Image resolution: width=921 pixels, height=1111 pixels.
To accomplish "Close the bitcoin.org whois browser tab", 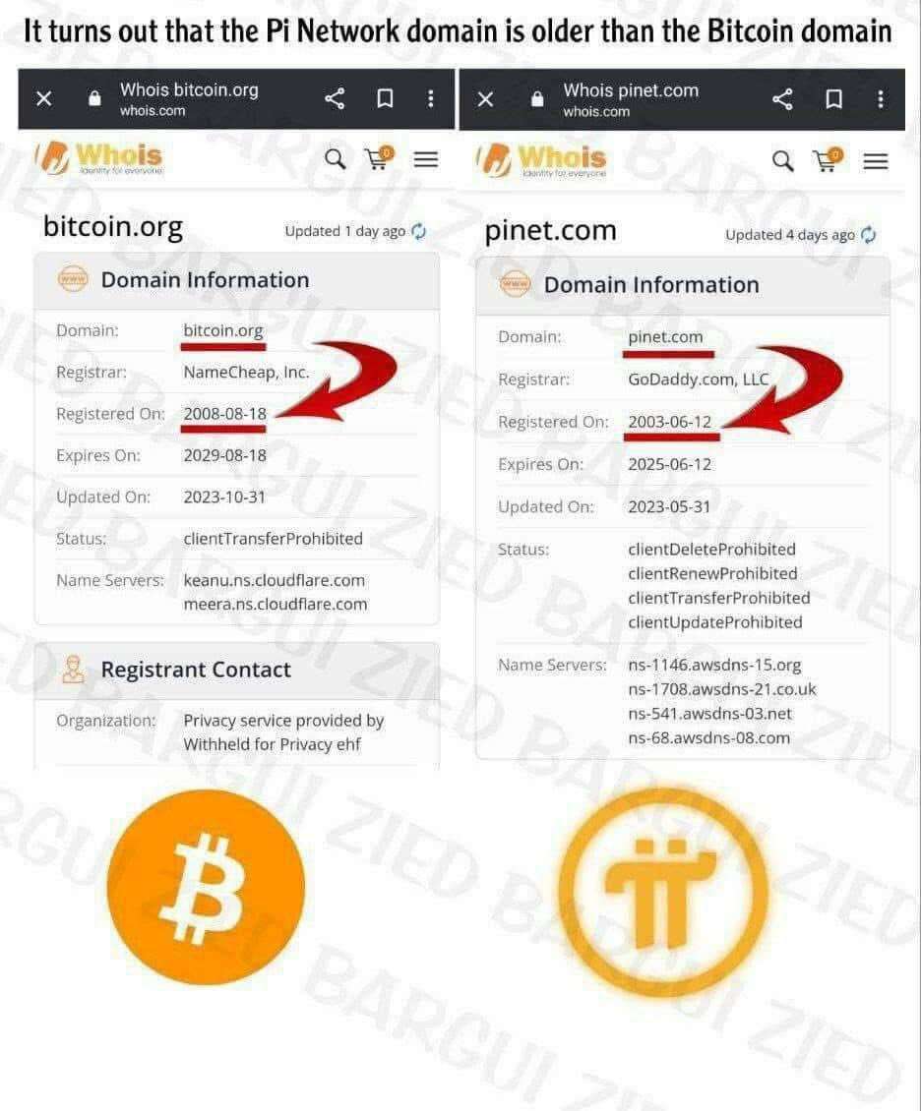I will click(x=44, y=98).
